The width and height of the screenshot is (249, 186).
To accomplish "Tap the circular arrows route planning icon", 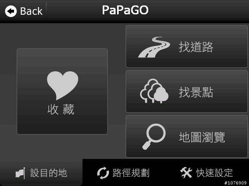I will tap(103, 173).
